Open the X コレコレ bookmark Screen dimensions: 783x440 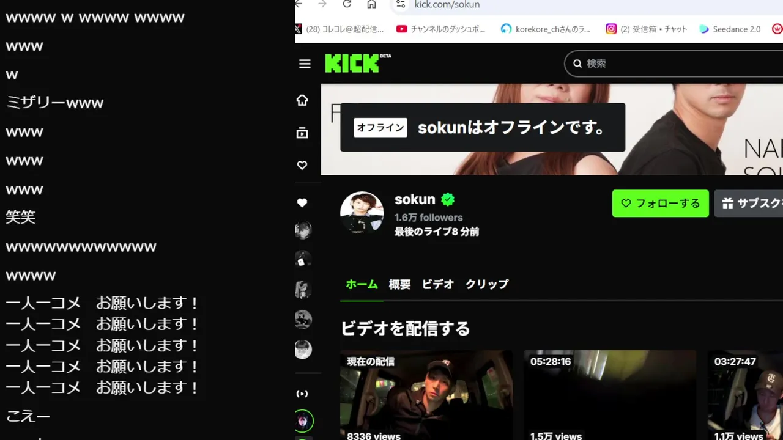(340, 29)
